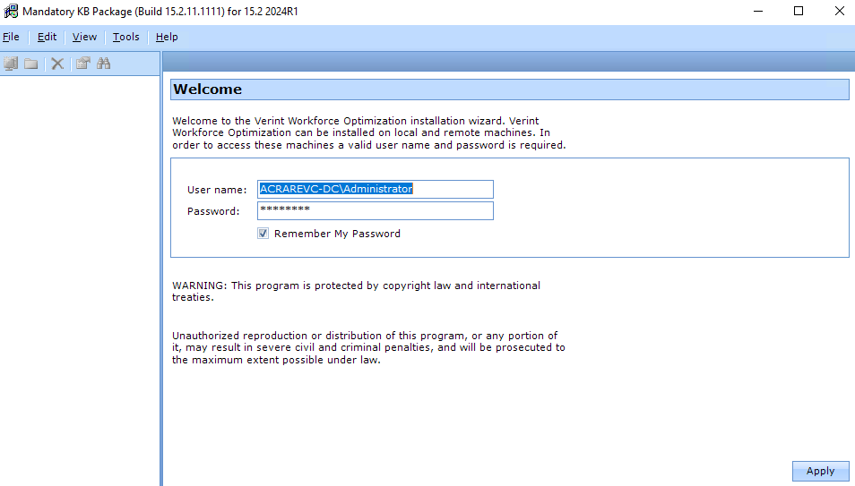Screen dimensions: 855x486
Task: Click into the User name field
Action: tap(375, 189)
